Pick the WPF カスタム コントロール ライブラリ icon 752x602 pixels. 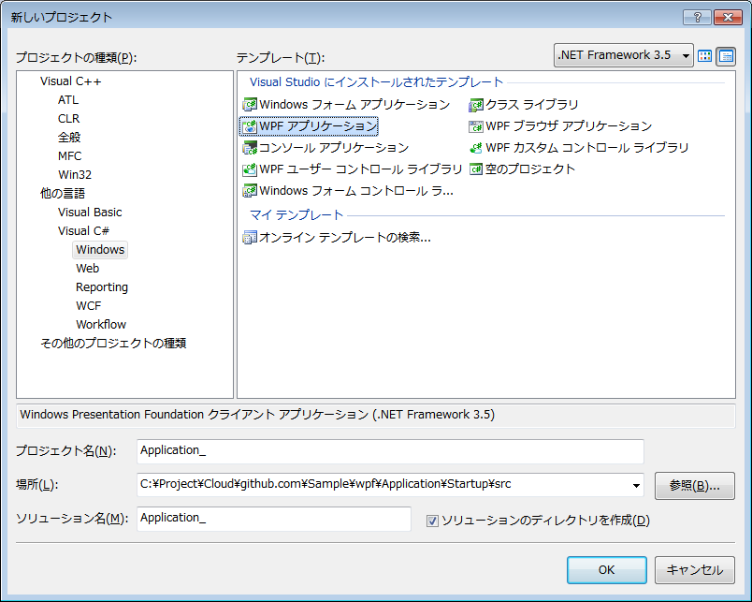tap(476, 148)
